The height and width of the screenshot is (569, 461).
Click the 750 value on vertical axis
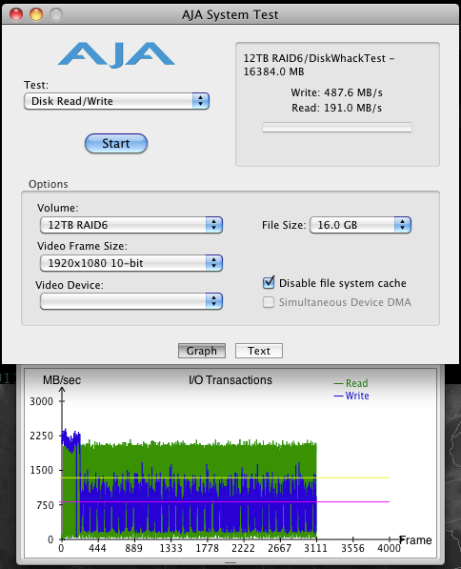click(x=45, y=505)
